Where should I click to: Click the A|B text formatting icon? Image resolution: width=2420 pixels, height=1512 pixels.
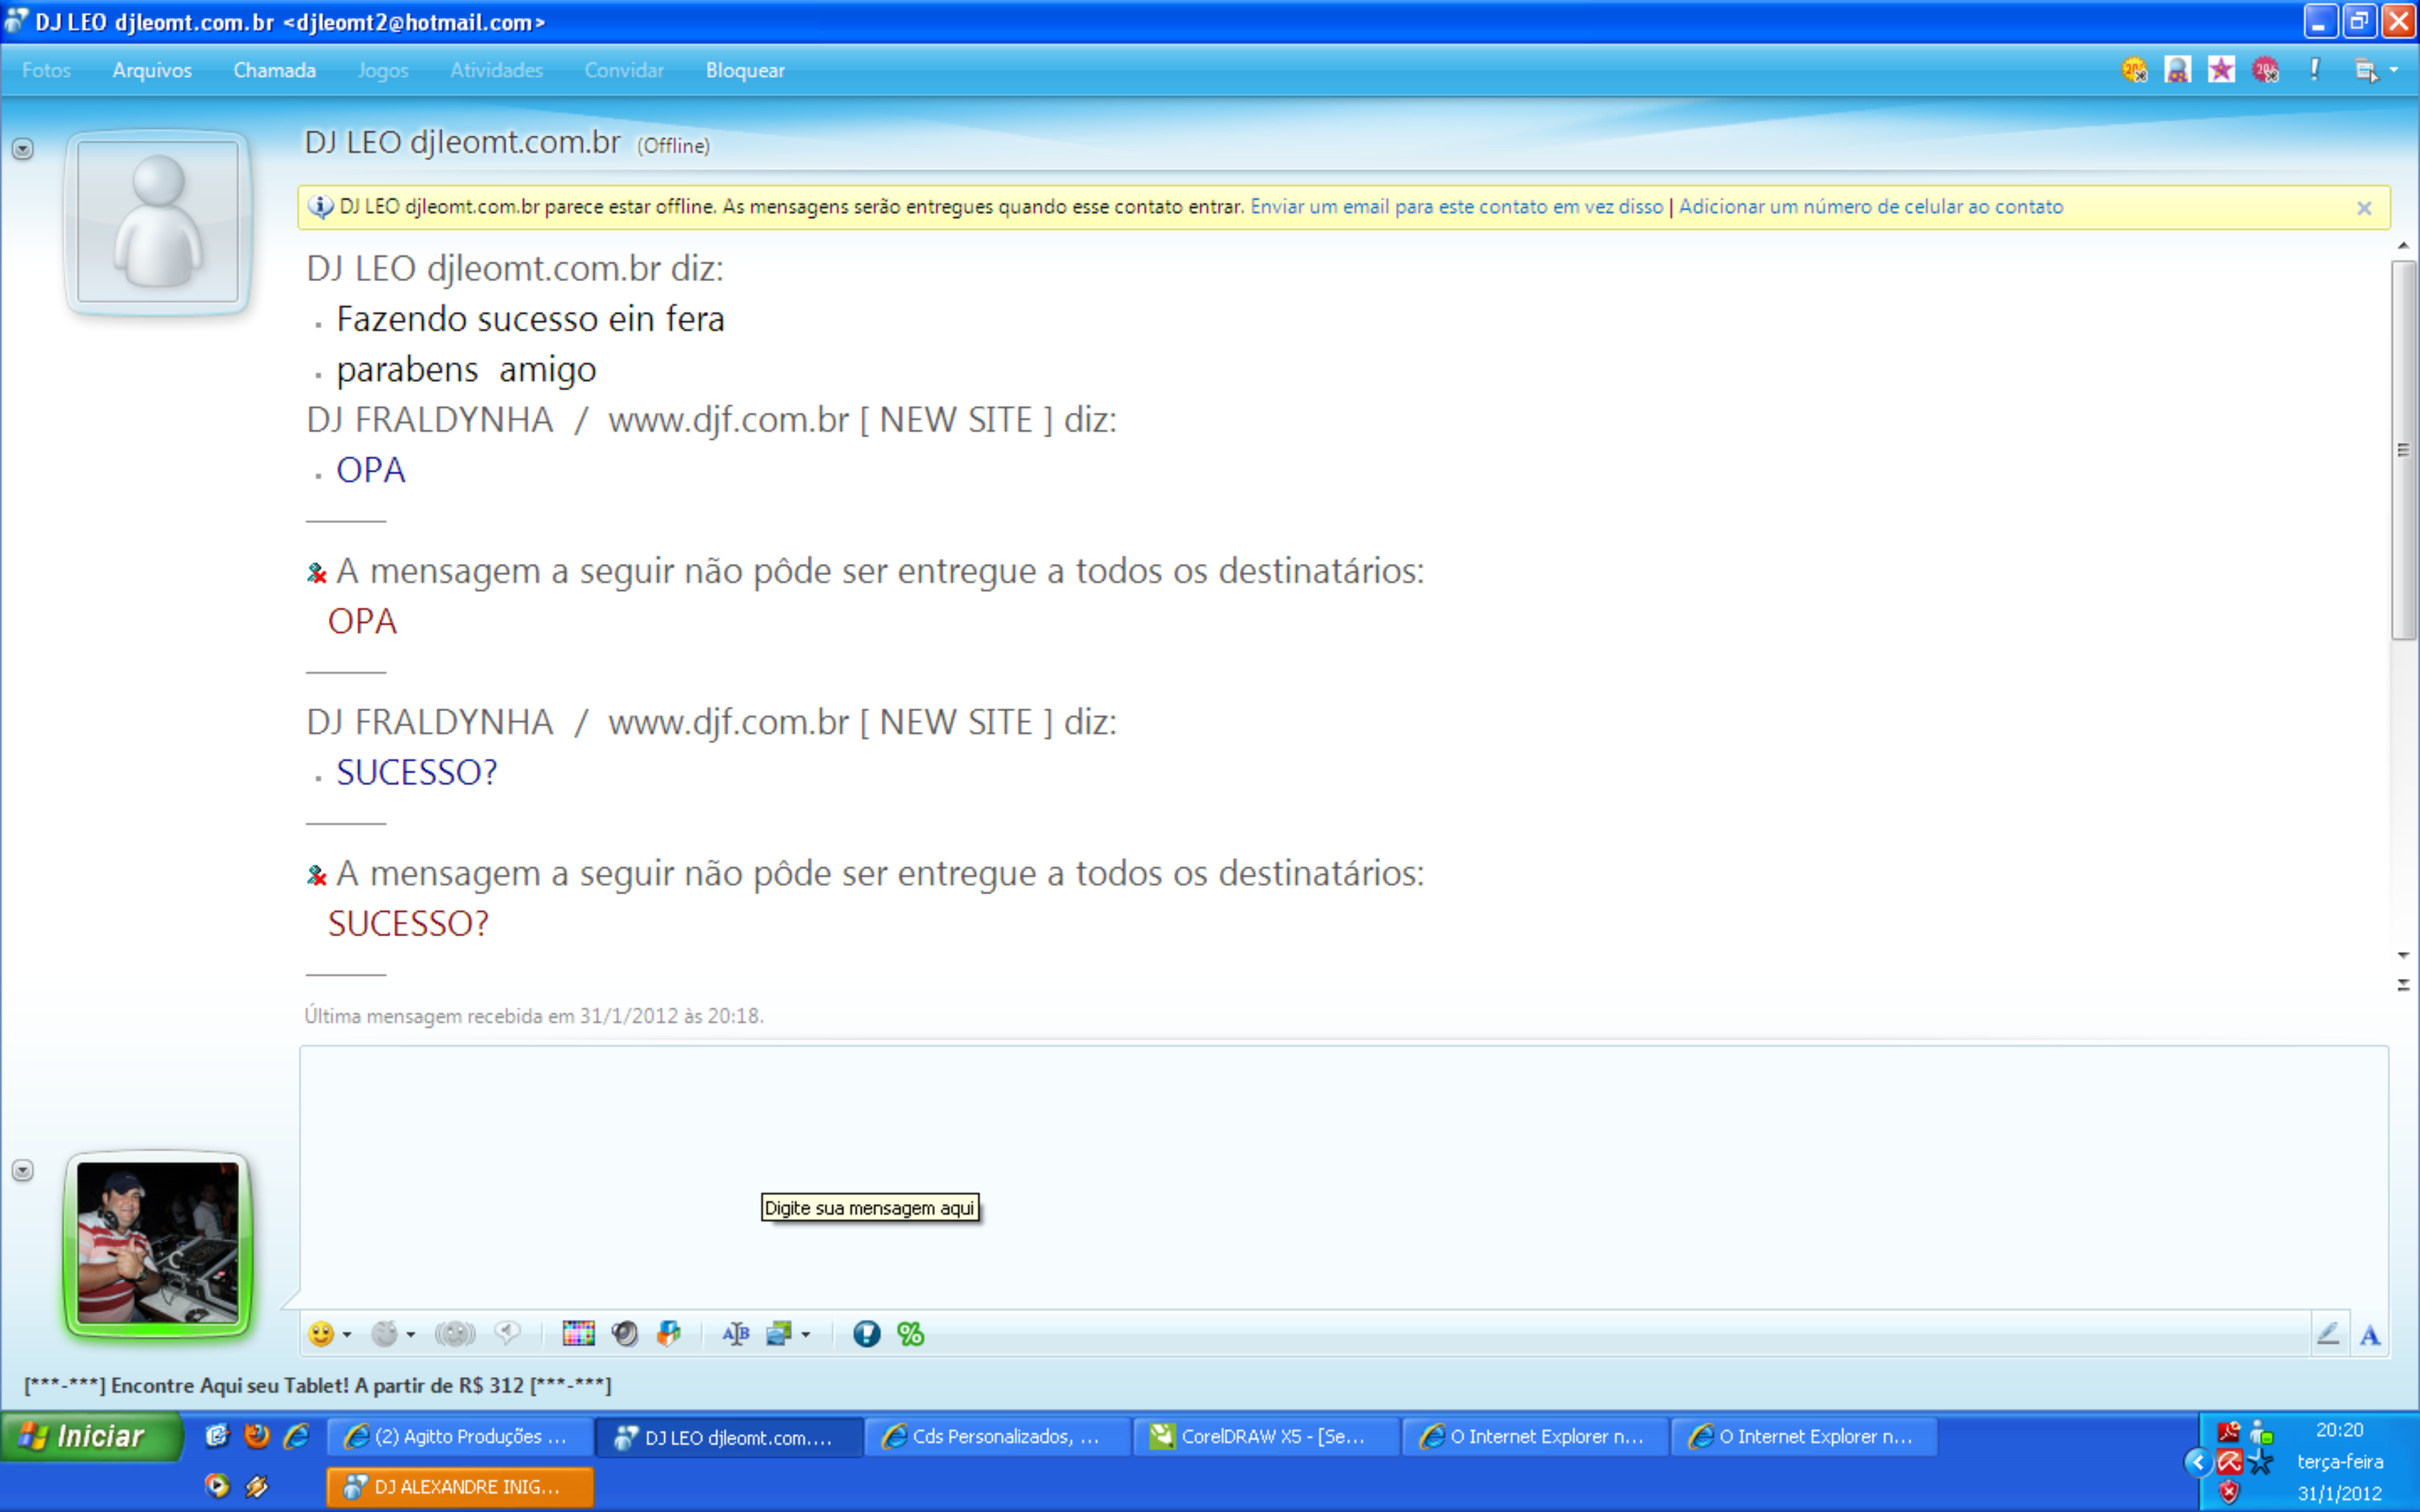click(x=736, y=1334)
